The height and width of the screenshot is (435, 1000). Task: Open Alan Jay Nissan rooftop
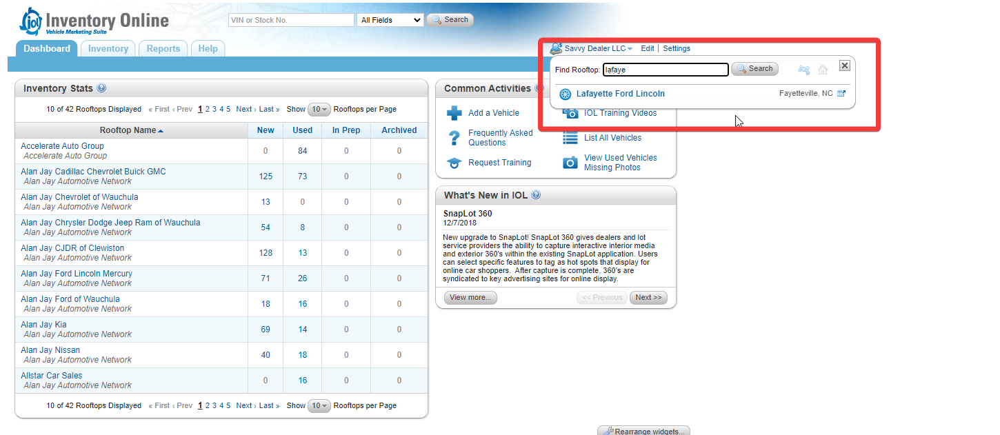50,350
